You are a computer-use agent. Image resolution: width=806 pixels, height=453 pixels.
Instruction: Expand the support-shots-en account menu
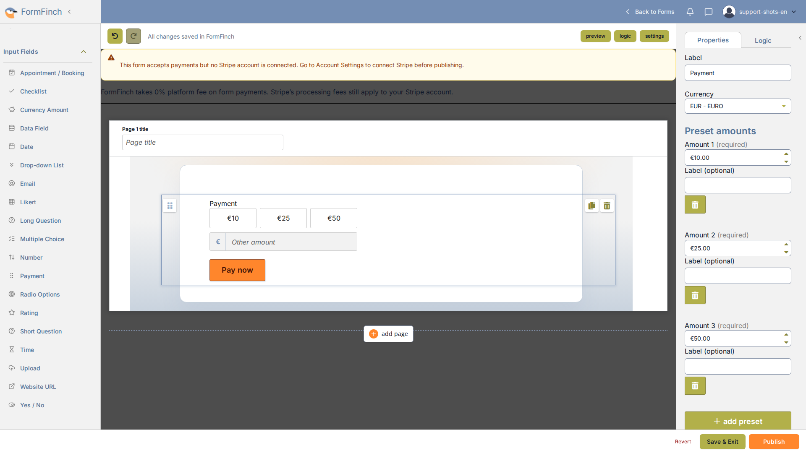click(x=794, y=12)
